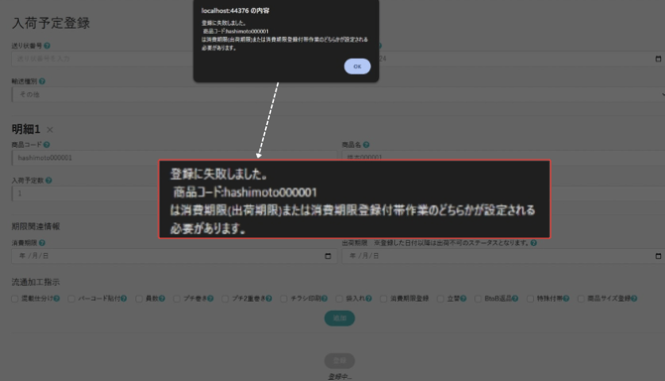
Task: Enable the 商品サイズ登録 checkbox
Action: pos(581,299)
